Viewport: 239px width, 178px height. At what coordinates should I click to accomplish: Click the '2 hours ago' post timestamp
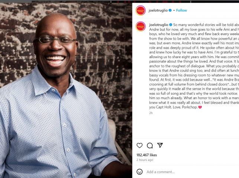click(x=145, y=160)
